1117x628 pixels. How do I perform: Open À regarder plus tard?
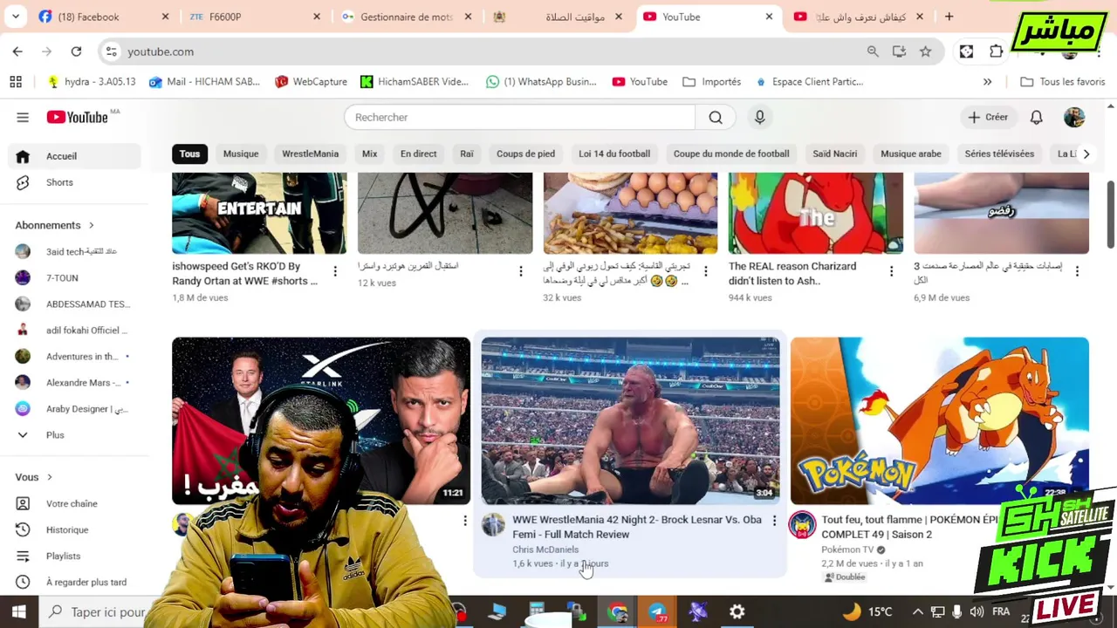point(74,582)
